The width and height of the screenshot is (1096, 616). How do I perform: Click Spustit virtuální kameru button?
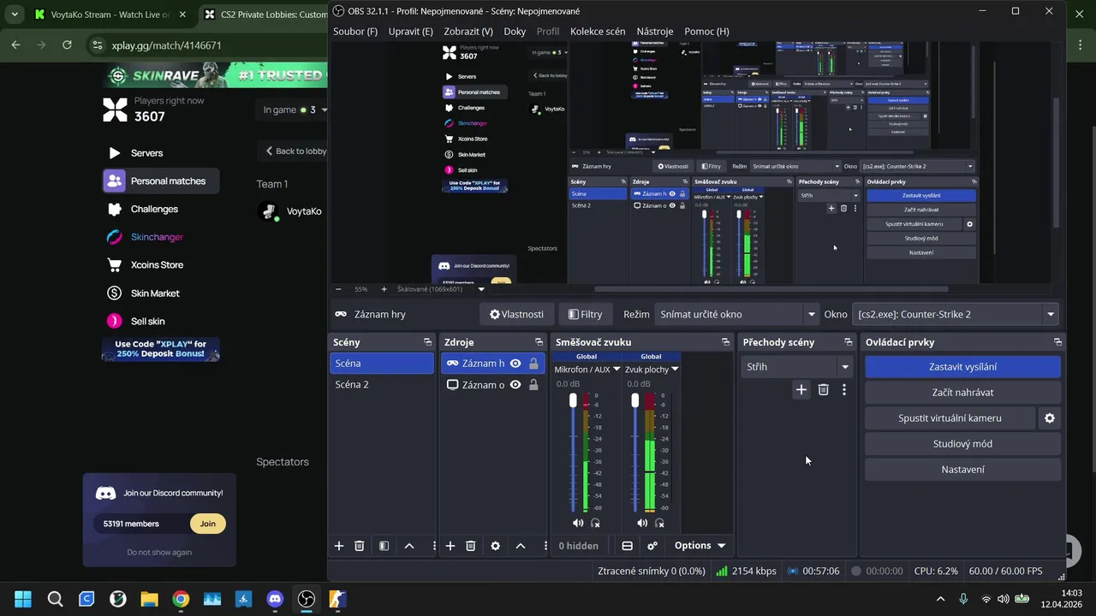[x=950, y=418]
